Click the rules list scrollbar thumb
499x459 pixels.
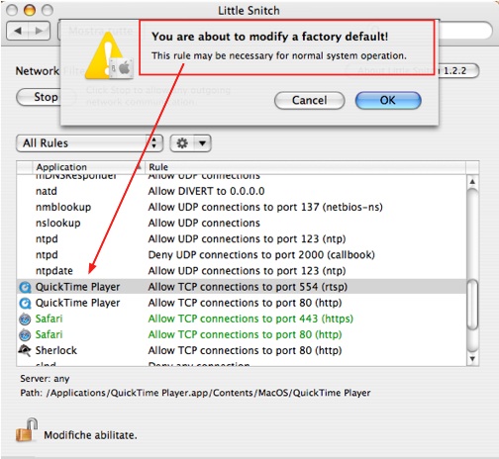472,304
